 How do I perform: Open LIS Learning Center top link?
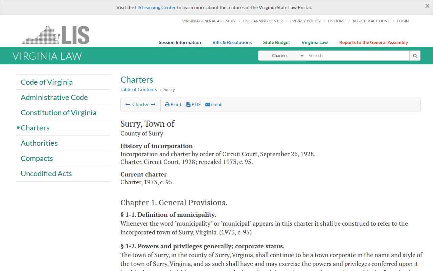(x=263, y=21)
